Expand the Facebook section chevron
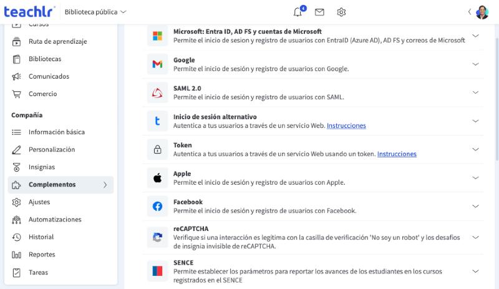Image resolution: width=499 pixels, height=289 pixels. [475, 206]
